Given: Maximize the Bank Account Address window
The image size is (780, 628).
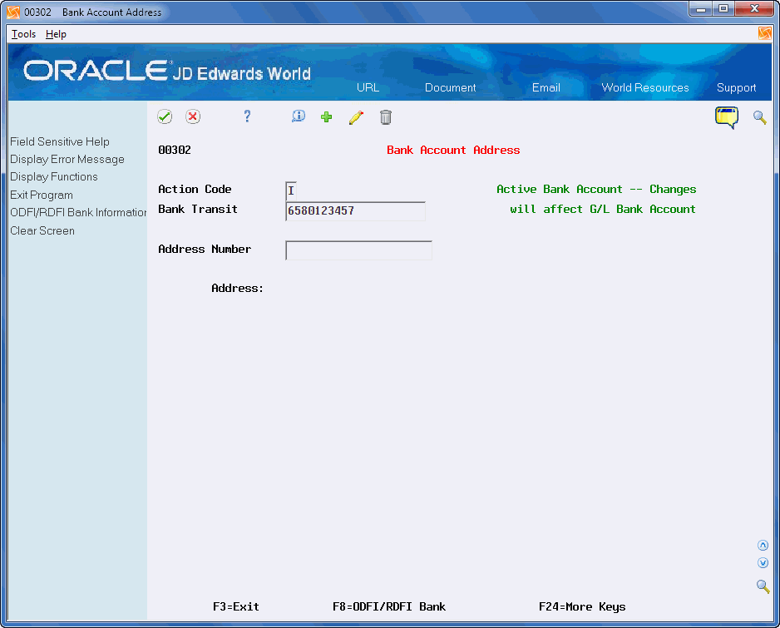Looking at the screenshot, I should click(723, 9).
